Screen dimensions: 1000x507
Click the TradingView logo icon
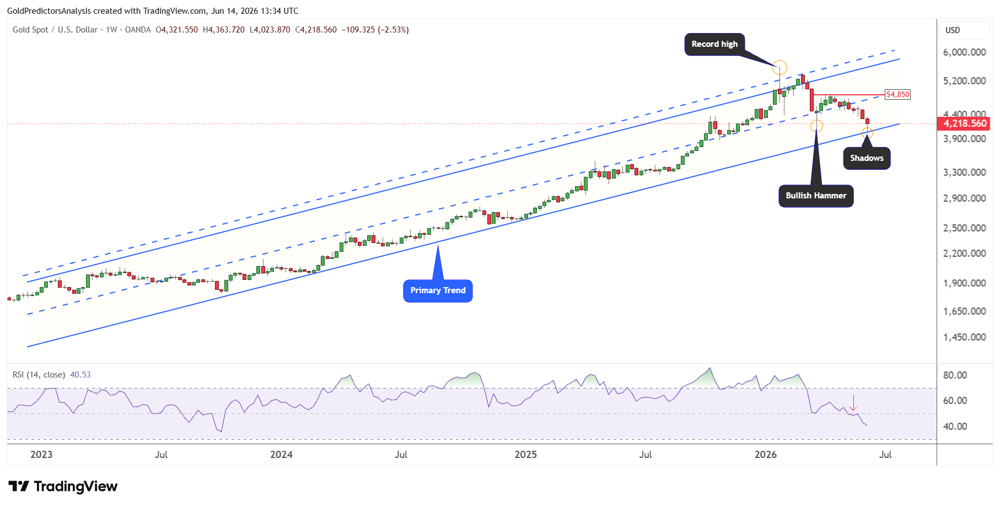click(x=19, y=486)
